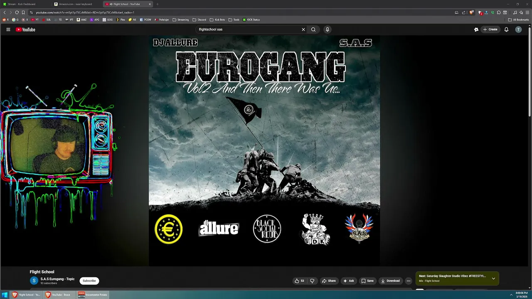Open a new browser tab
This screenshot has width=532, height=299.
158,4
